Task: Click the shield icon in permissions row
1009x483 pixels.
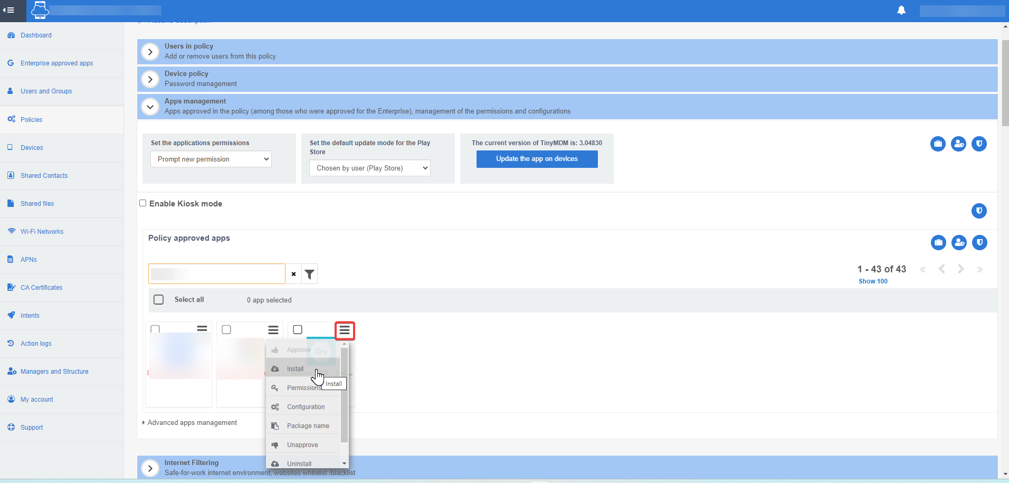Action: (x=979, y=144)
